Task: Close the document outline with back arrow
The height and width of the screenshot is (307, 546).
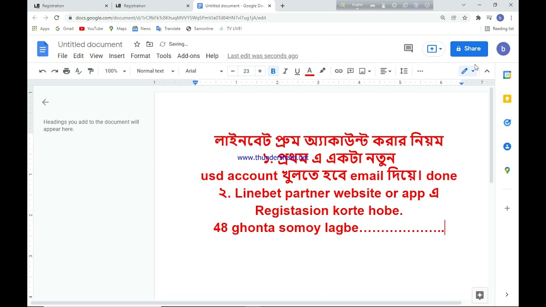Action: 45,102
